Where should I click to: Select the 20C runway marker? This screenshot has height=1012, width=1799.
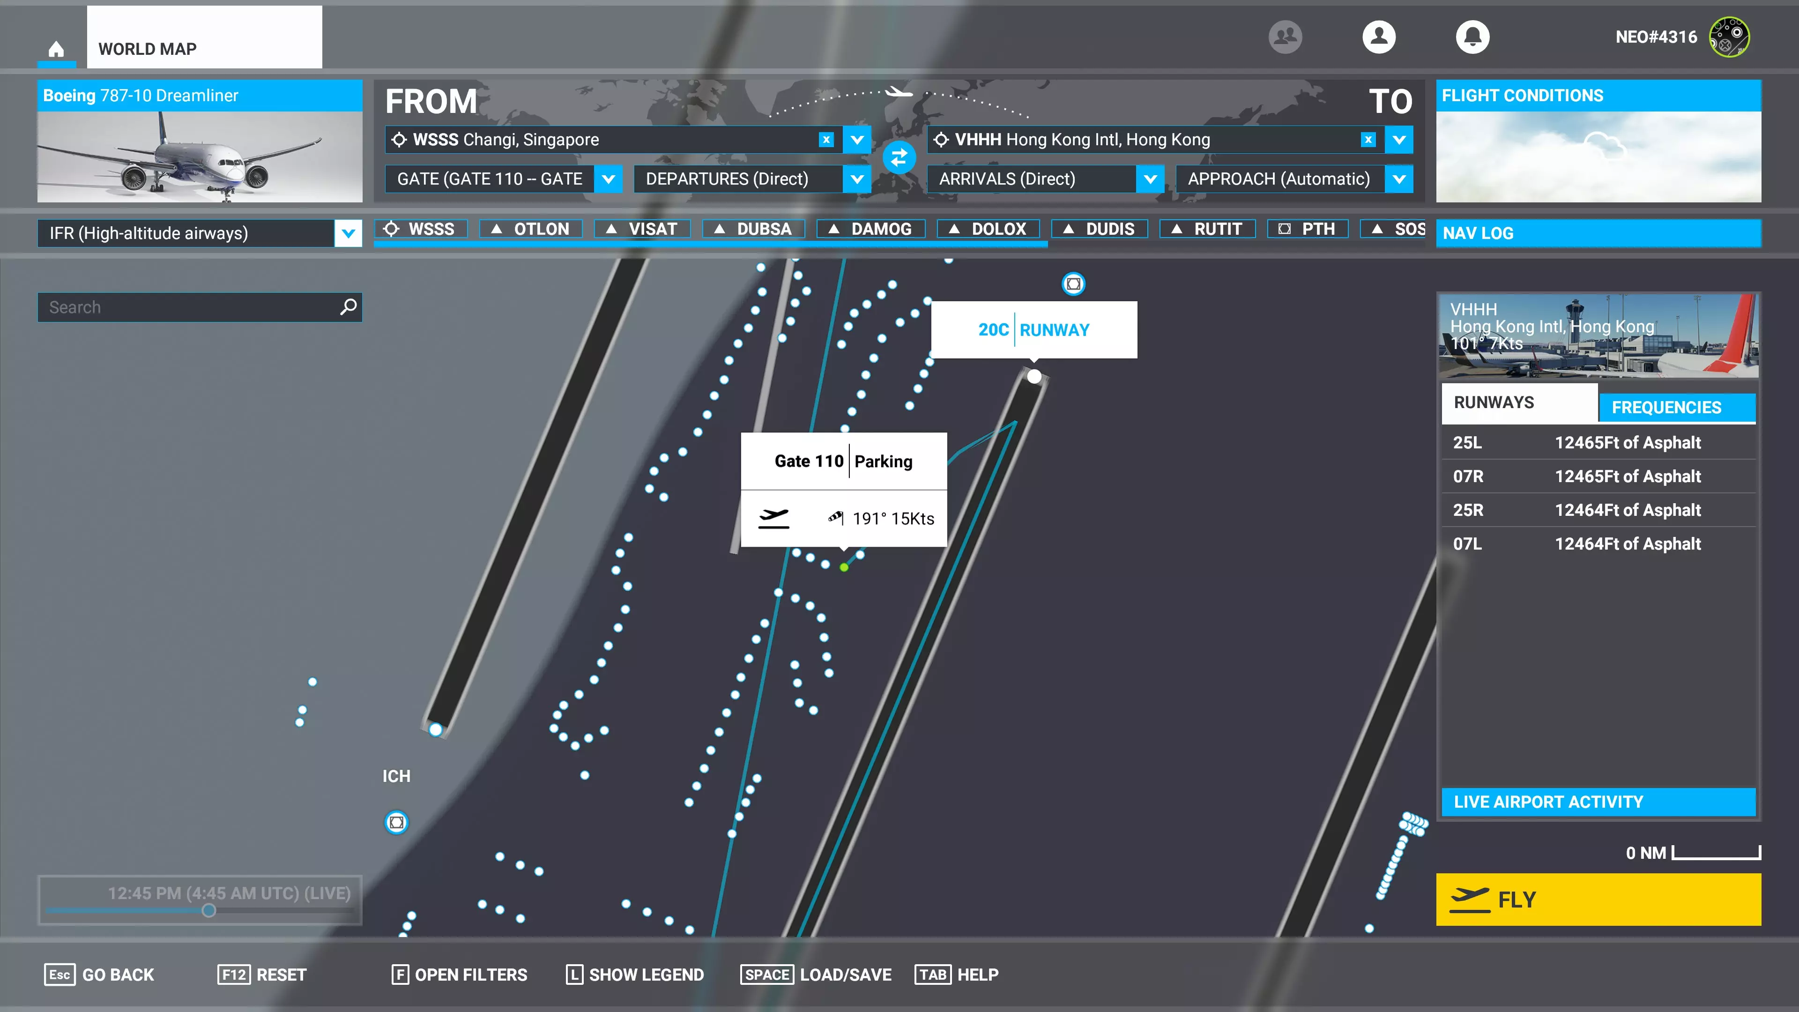pyautogui.click(x=1034, y=376)
